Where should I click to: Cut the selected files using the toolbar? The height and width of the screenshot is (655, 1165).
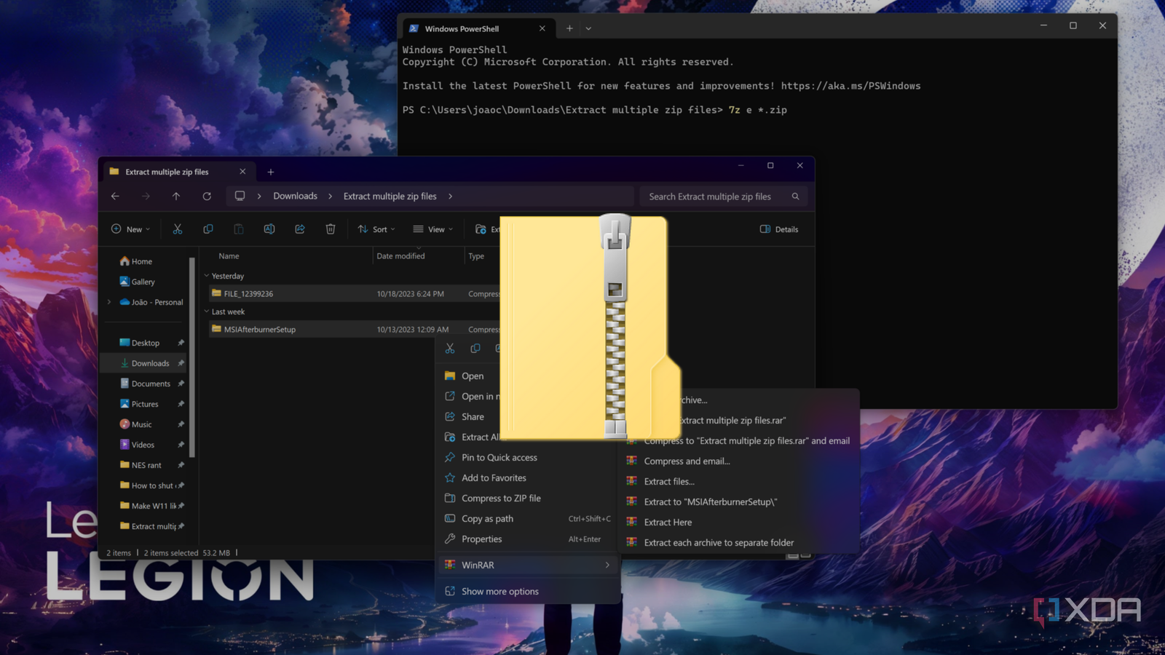tap(177, 229)
